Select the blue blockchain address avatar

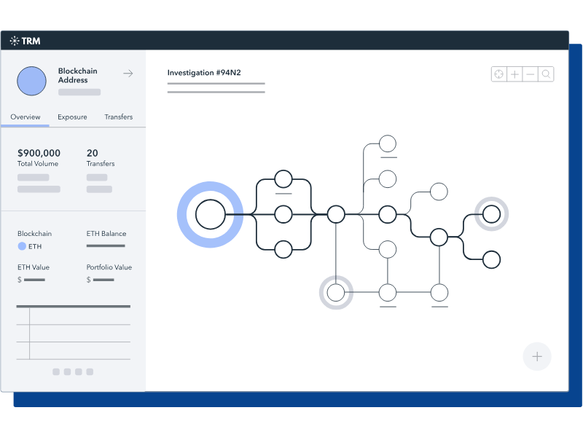coord(31,81)
